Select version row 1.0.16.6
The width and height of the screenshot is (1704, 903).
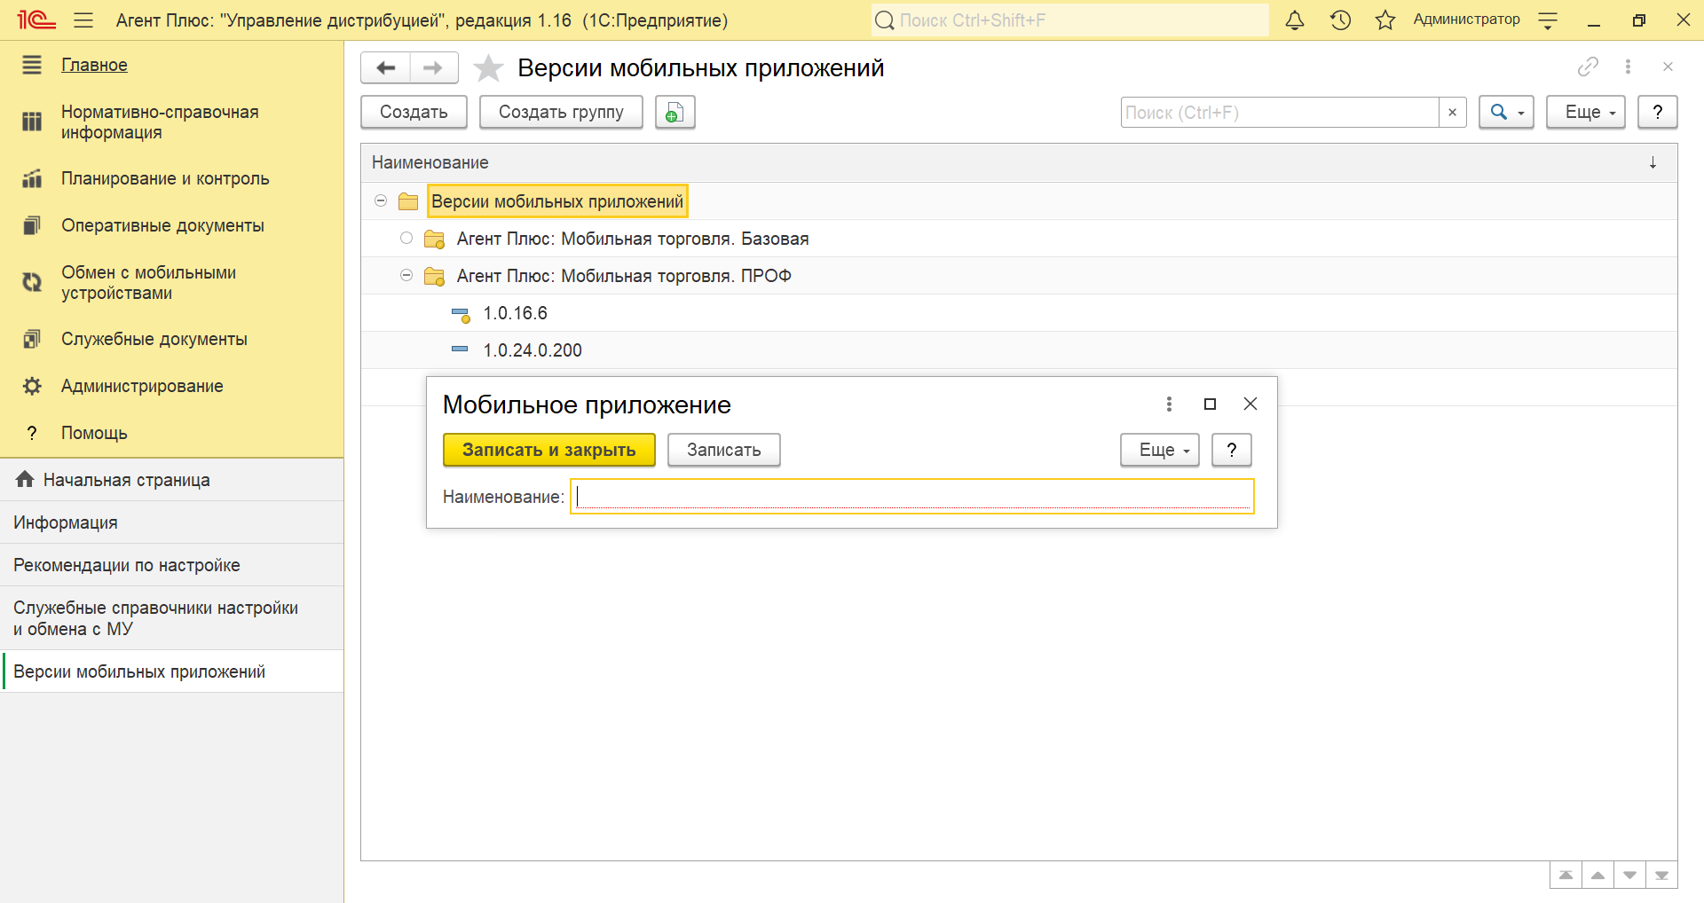pyautogui.click(x=1019, y=313)
